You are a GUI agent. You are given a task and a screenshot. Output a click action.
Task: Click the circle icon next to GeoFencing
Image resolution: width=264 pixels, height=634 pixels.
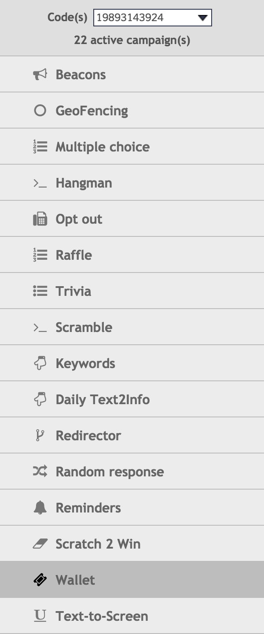(40, 111)
